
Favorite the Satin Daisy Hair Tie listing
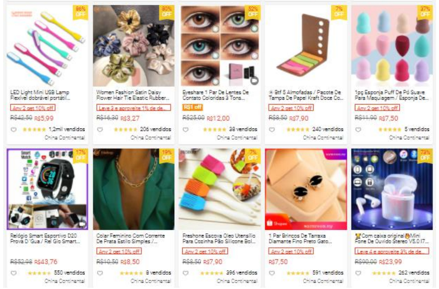tap(100, 130)
